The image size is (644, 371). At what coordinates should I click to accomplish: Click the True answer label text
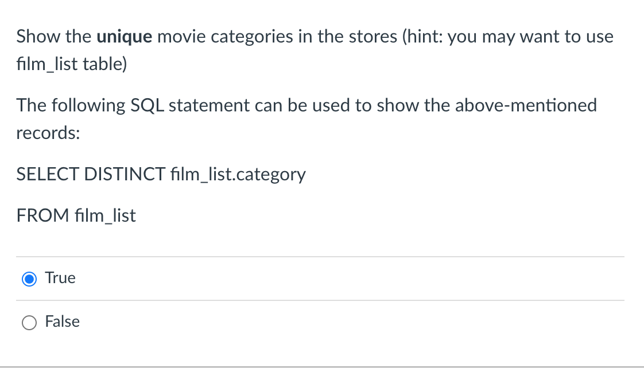pos(60,278)
